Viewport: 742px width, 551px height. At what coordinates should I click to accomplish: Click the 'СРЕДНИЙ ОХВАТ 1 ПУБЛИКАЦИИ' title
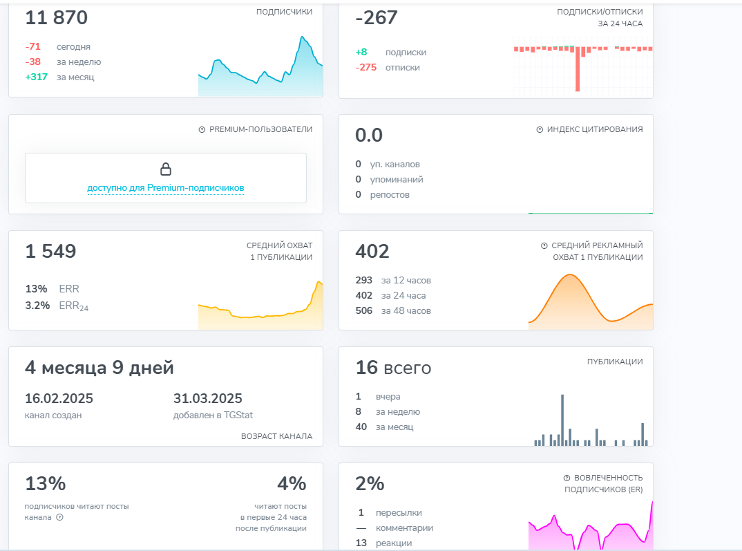(279, 252)
